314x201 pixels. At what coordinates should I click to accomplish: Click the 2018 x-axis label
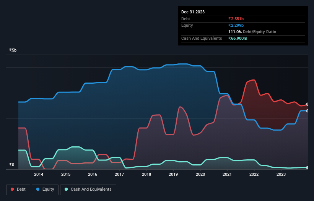point(146,174)
